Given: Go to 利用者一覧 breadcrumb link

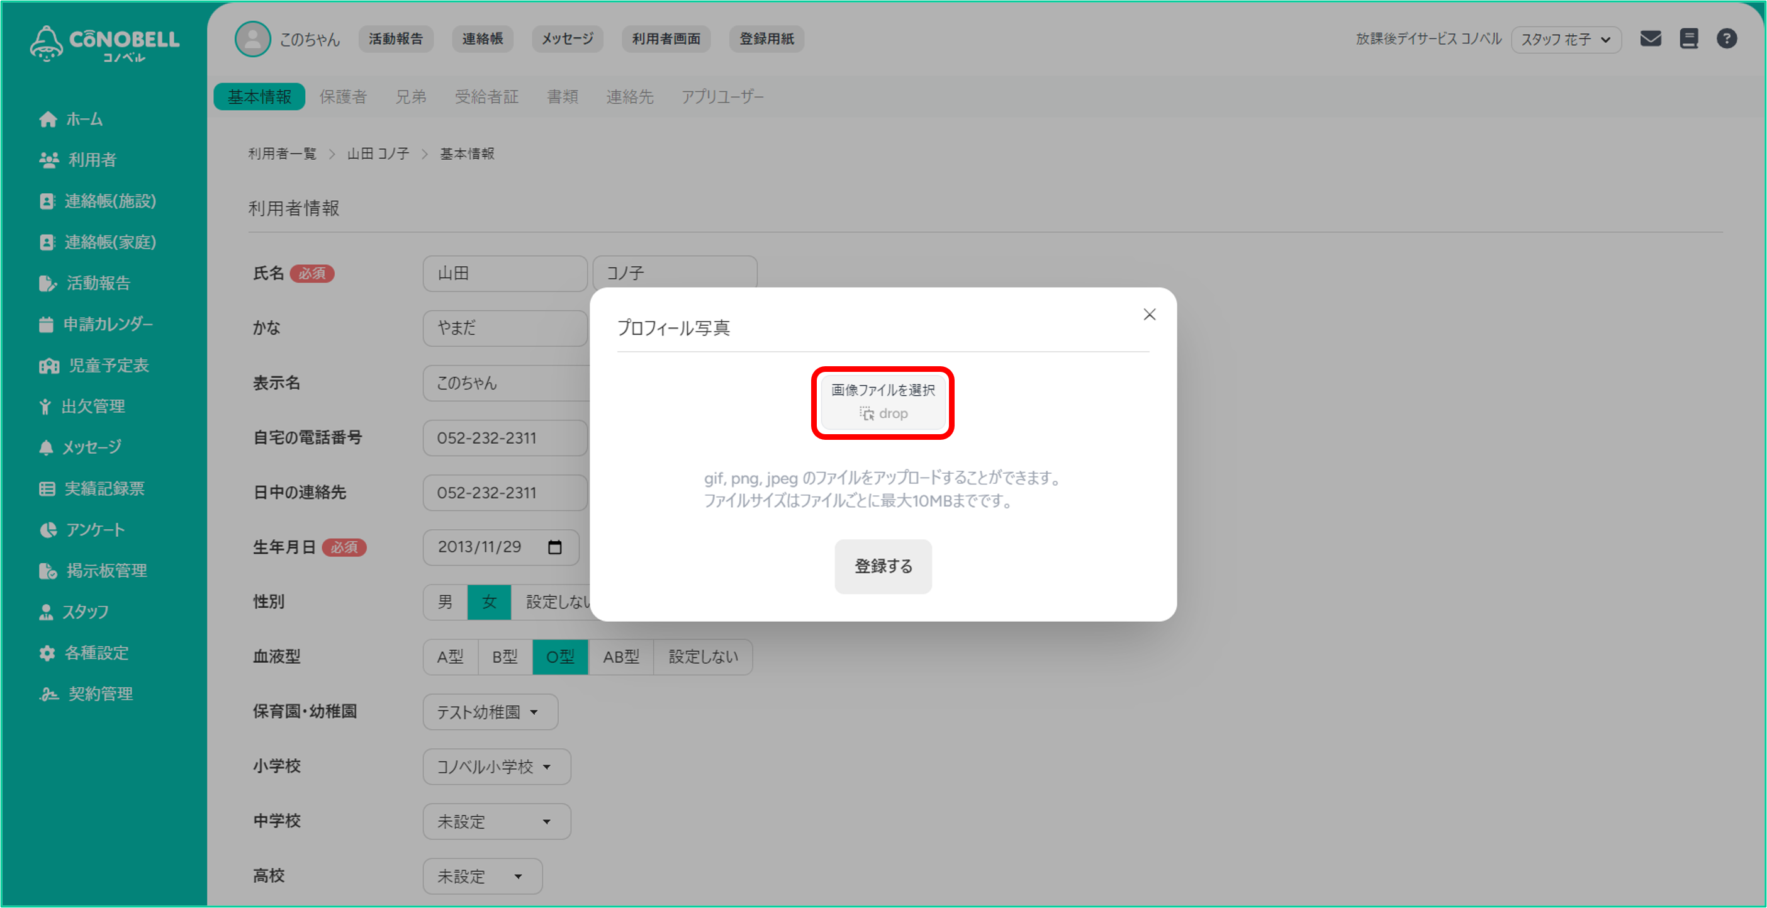Looking at the screenshot, I should tap(282, 154).
